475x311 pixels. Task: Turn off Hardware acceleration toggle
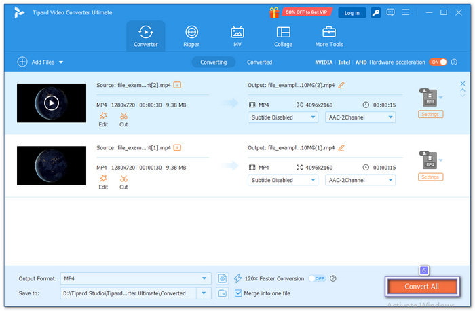click(438, 62)
